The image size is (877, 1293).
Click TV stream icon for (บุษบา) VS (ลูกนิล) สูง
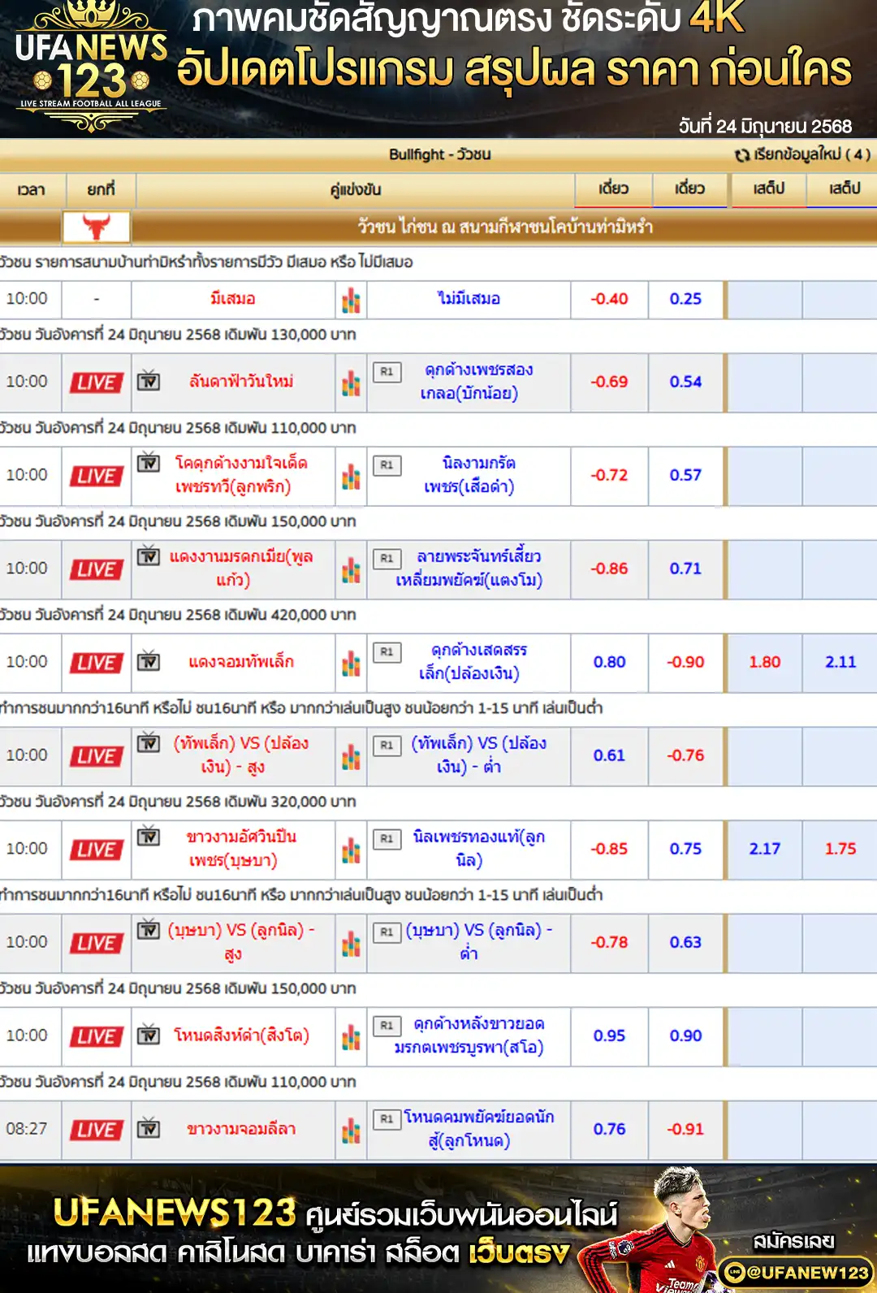click(148, 929)
